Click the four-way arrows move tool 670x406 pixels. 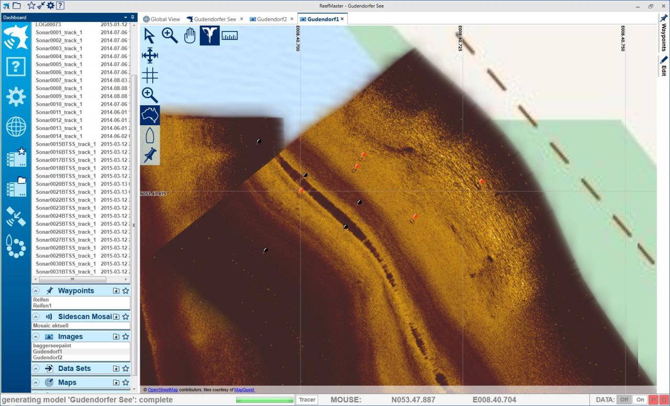click(x=150, y=56)
